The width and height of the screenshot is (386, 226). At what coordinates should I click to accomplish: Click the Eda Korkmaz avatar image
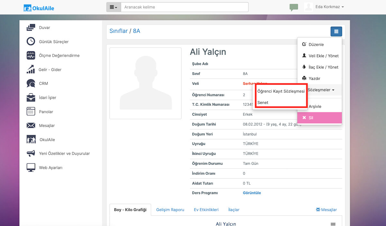tap(308, 7)
